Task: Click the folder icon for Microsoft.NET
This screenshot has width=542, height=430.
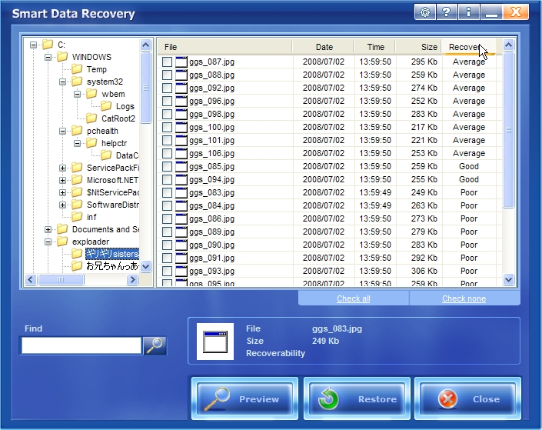Action: pyautogui.click(x=77, y=180)
